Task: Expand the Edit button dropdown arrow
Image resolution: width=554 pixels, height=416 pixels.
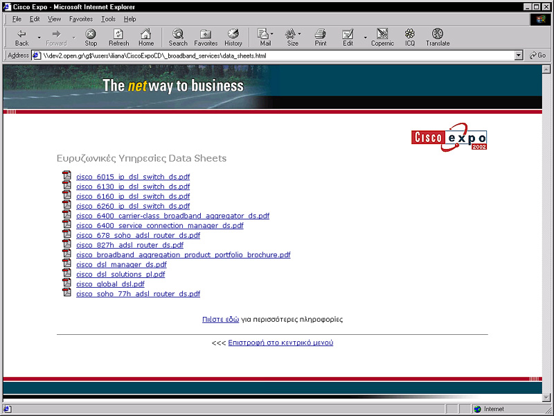Action: point(366,37)
